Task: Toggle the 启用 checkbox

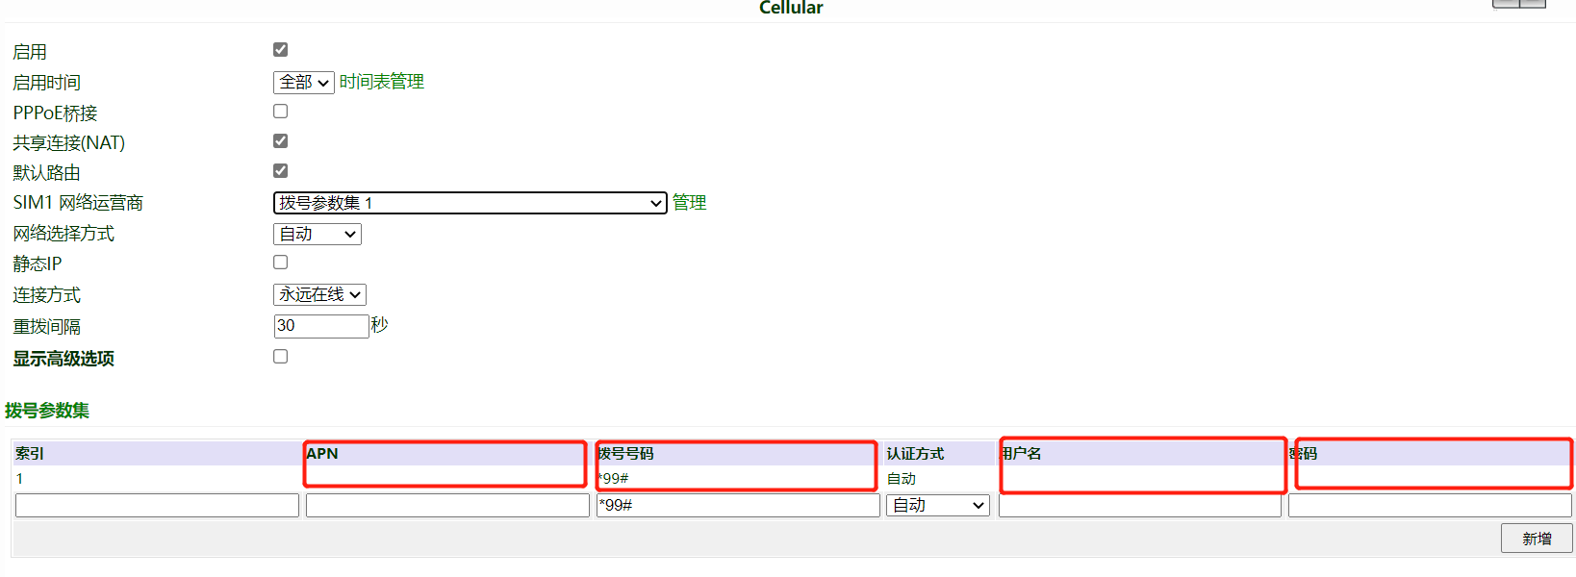Action: pos(280,50)
